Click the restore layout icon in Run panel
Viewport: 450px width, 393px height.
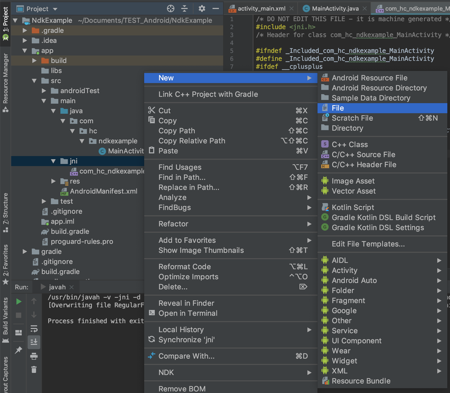click(19, 333)
